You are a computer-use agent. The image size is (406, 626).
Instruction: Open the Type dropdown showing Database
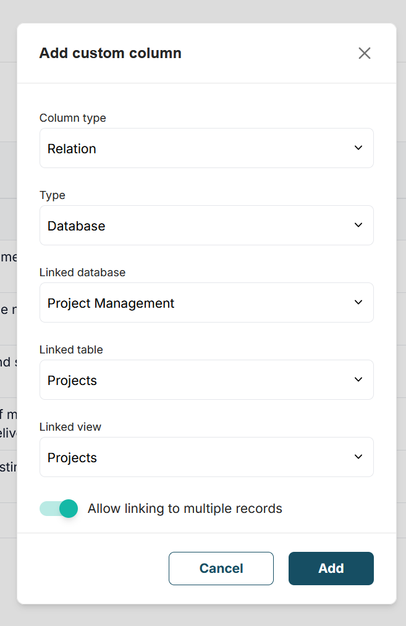point(198,226)
